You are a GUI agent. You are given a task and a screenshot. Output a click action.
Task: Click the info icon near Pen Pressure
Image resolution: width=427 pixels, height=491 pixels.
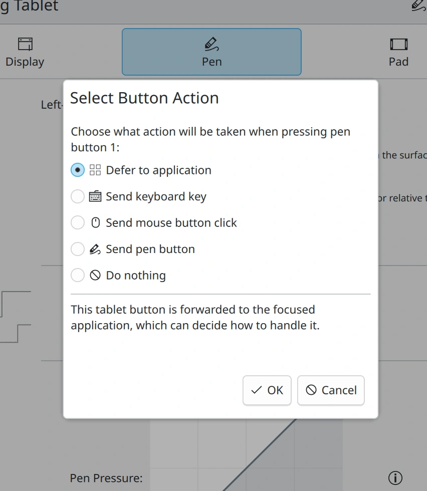pyautogui.click(x=395, y=478)
